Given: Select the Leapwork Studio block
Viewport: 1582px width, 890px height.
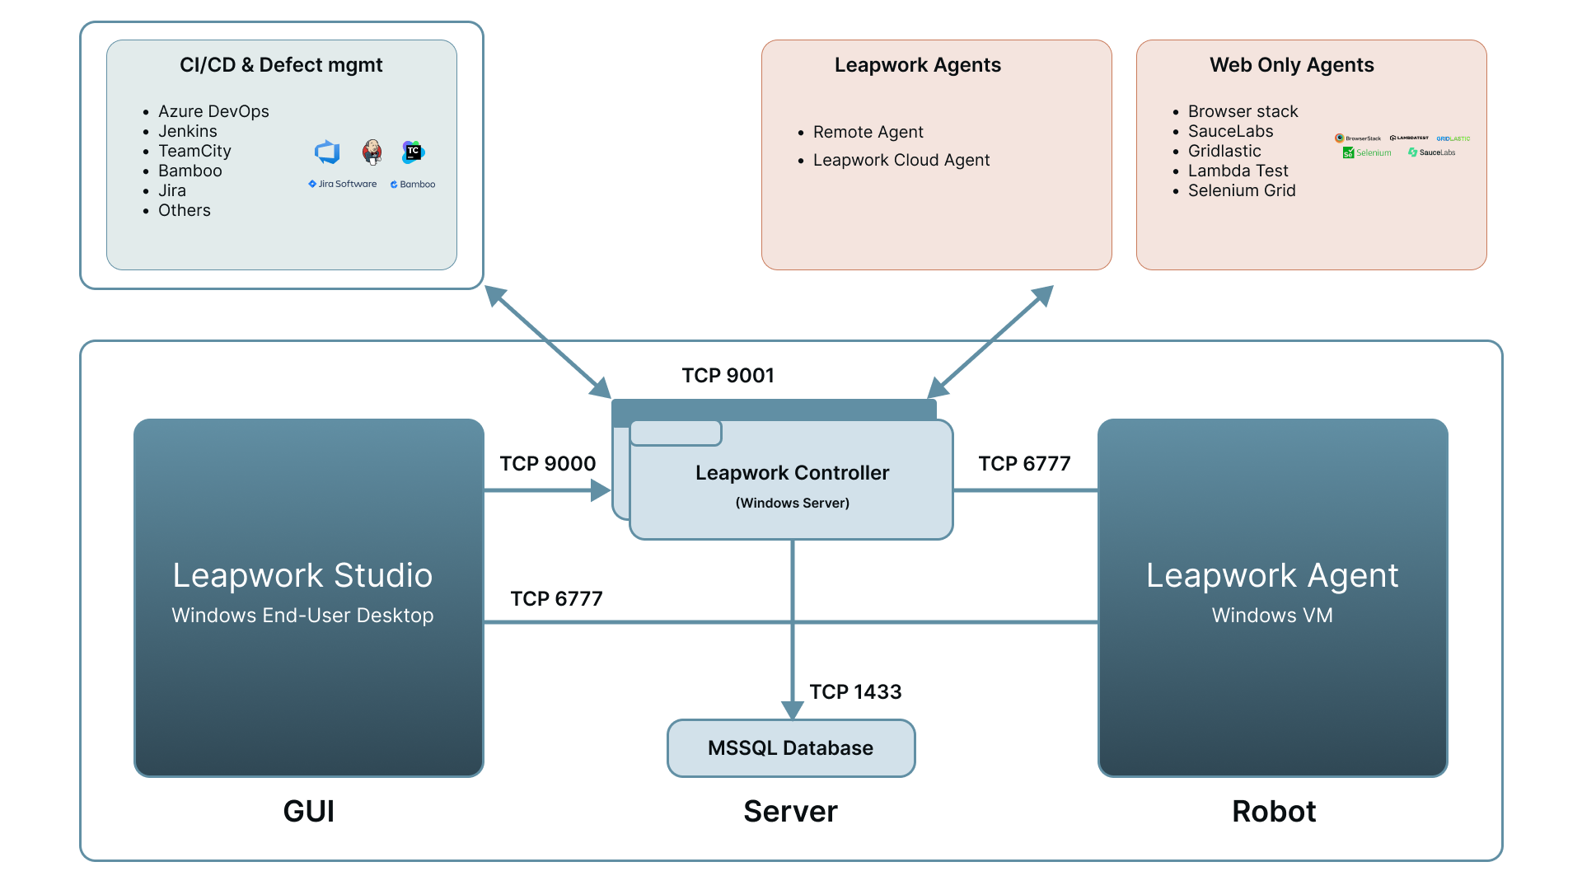Looking at the screenshot, I should pos(309,597).
